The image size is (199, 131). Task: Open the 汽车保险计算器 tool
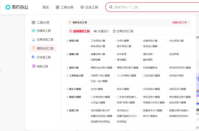click(151, 89)
